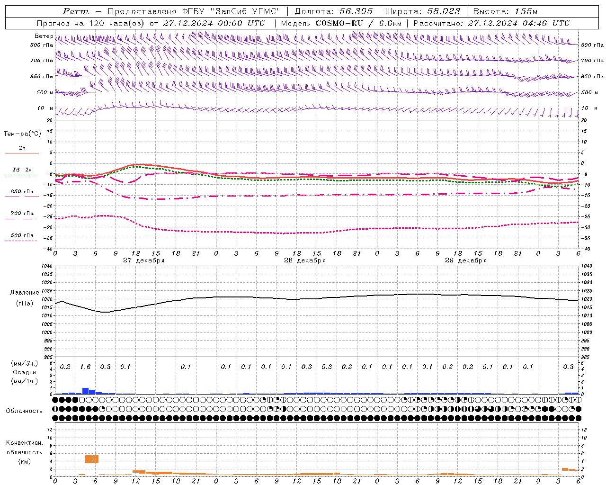The height and width of the screenshot is (485, 606).
Task: Click the left "10 м" wind level label
Action: [45, 108]
